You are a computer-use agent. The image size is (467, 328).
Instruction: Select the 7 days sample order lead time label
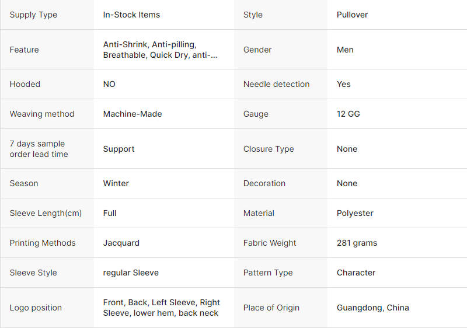pyautogui.click(x=39, y=149)
